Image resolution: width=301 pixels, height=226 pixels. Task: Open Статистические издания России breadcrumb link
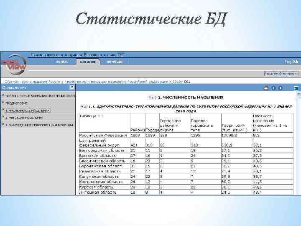coord(33,82)
